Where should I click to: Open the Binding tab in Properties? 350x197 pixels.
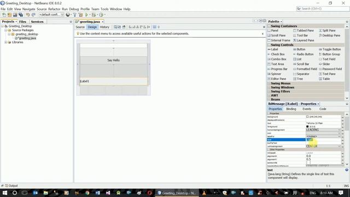coord(291,109)
